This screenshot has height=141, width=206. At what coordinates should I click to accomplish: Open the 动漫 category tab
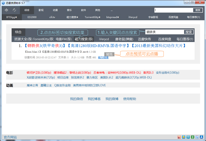click(x=55, y=10)
